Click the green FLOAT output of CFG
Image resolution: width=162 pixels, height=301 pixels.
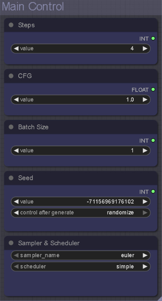[153, 90]
